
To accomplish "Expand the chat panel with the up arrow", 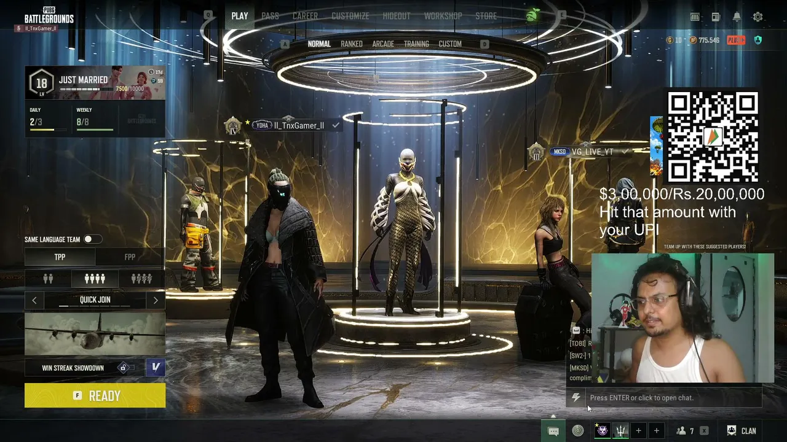I will point(553,417).
